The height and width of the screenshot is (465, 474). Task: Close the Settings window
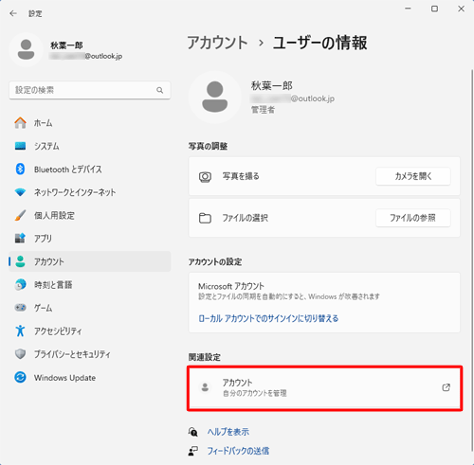461,9
